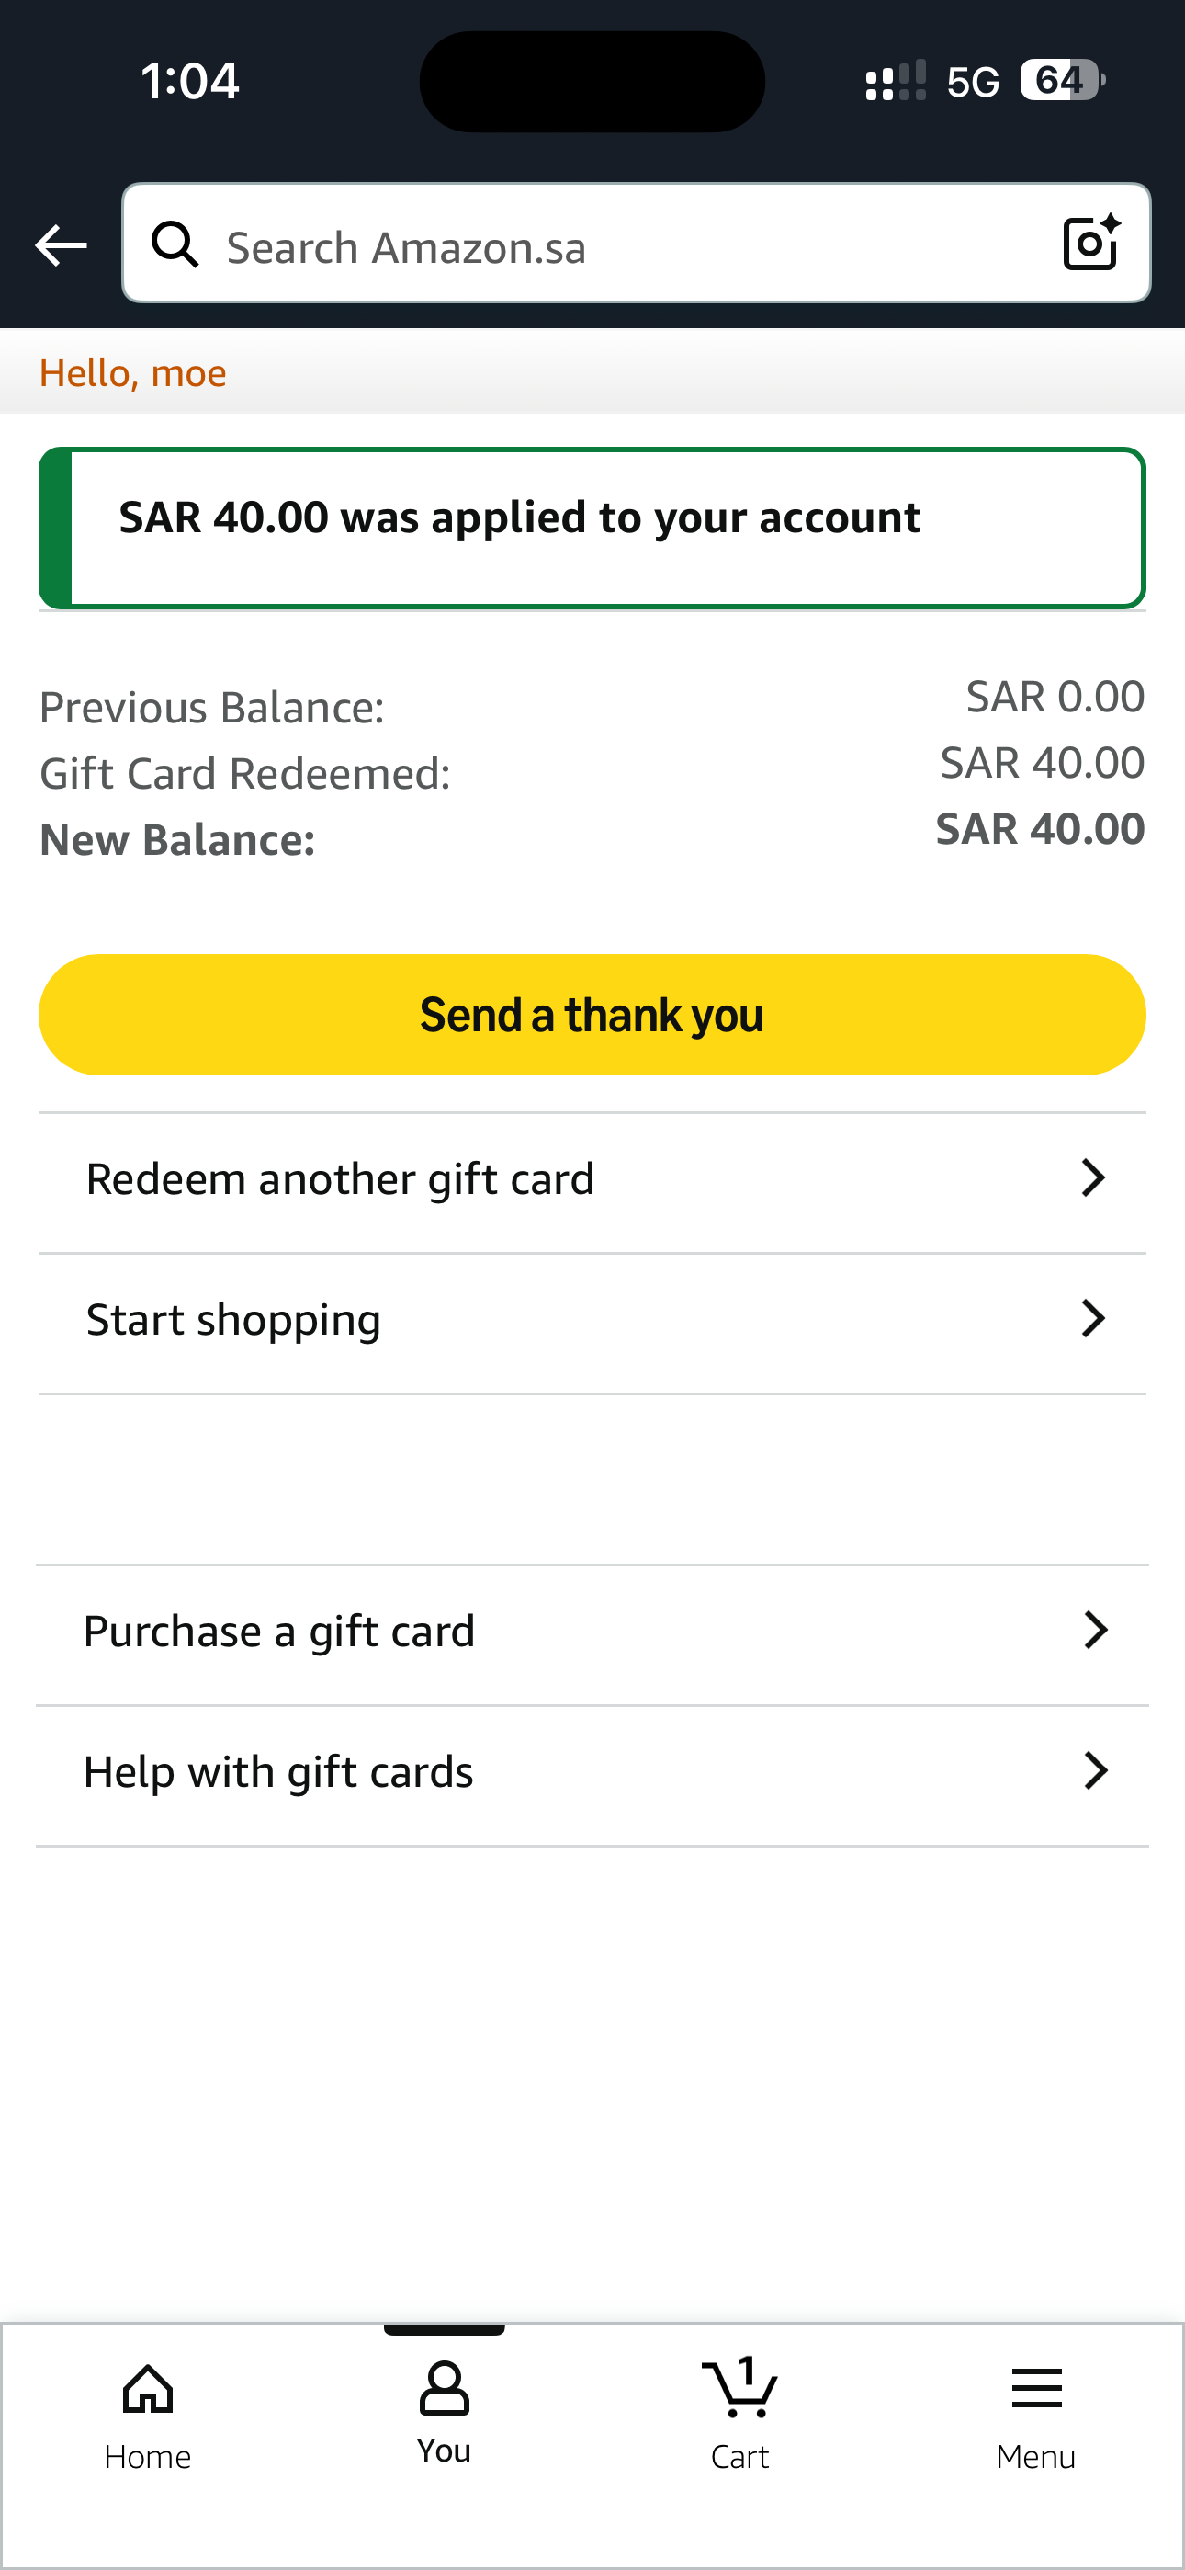The image size is (1185, 2570).
Task: Tap the battery indicator in status bar
Action: [x=1061, y=81]
